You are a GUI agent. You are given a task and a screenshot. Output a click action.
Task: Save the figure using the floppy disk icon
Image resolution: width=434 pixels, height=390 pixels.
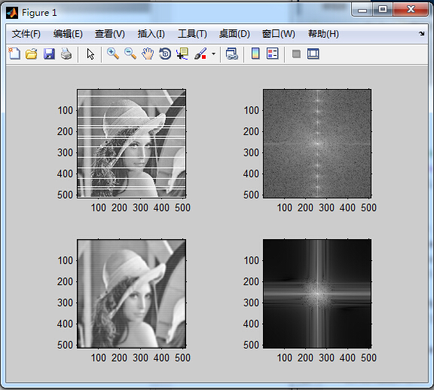click(49, 54)
